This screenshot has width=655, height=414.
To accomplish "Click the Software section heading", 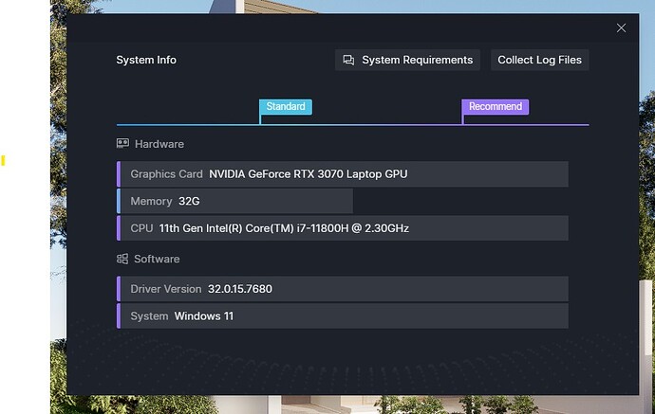I will (157, 259).
